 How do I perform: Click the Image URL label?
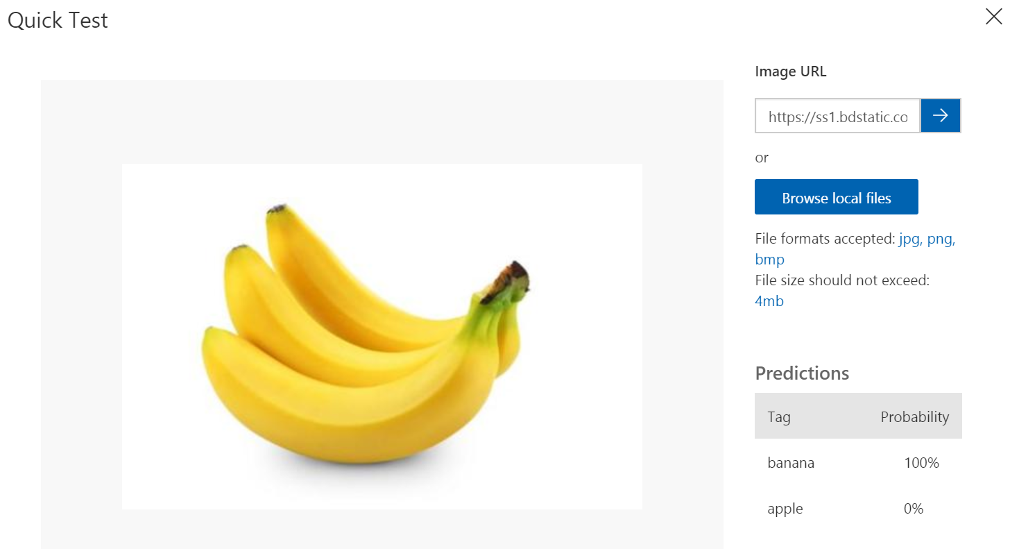[x=791, y=71]
